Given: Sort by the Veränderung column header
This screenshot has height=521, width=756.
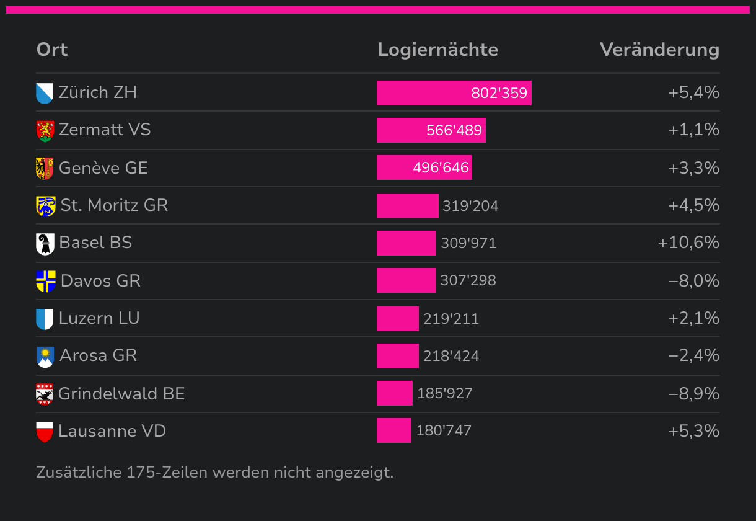Looking at the screenshot, I should (x=659, y=50).
